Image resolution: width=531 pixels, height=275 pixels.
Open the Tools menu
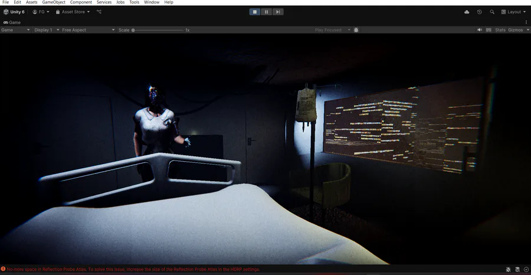(x=134, y=2)
